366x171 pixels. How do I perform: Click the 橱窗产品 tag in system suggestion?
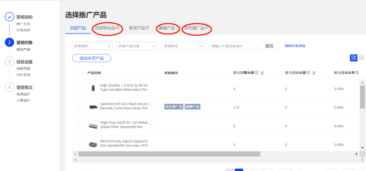(x=192, y=106)
